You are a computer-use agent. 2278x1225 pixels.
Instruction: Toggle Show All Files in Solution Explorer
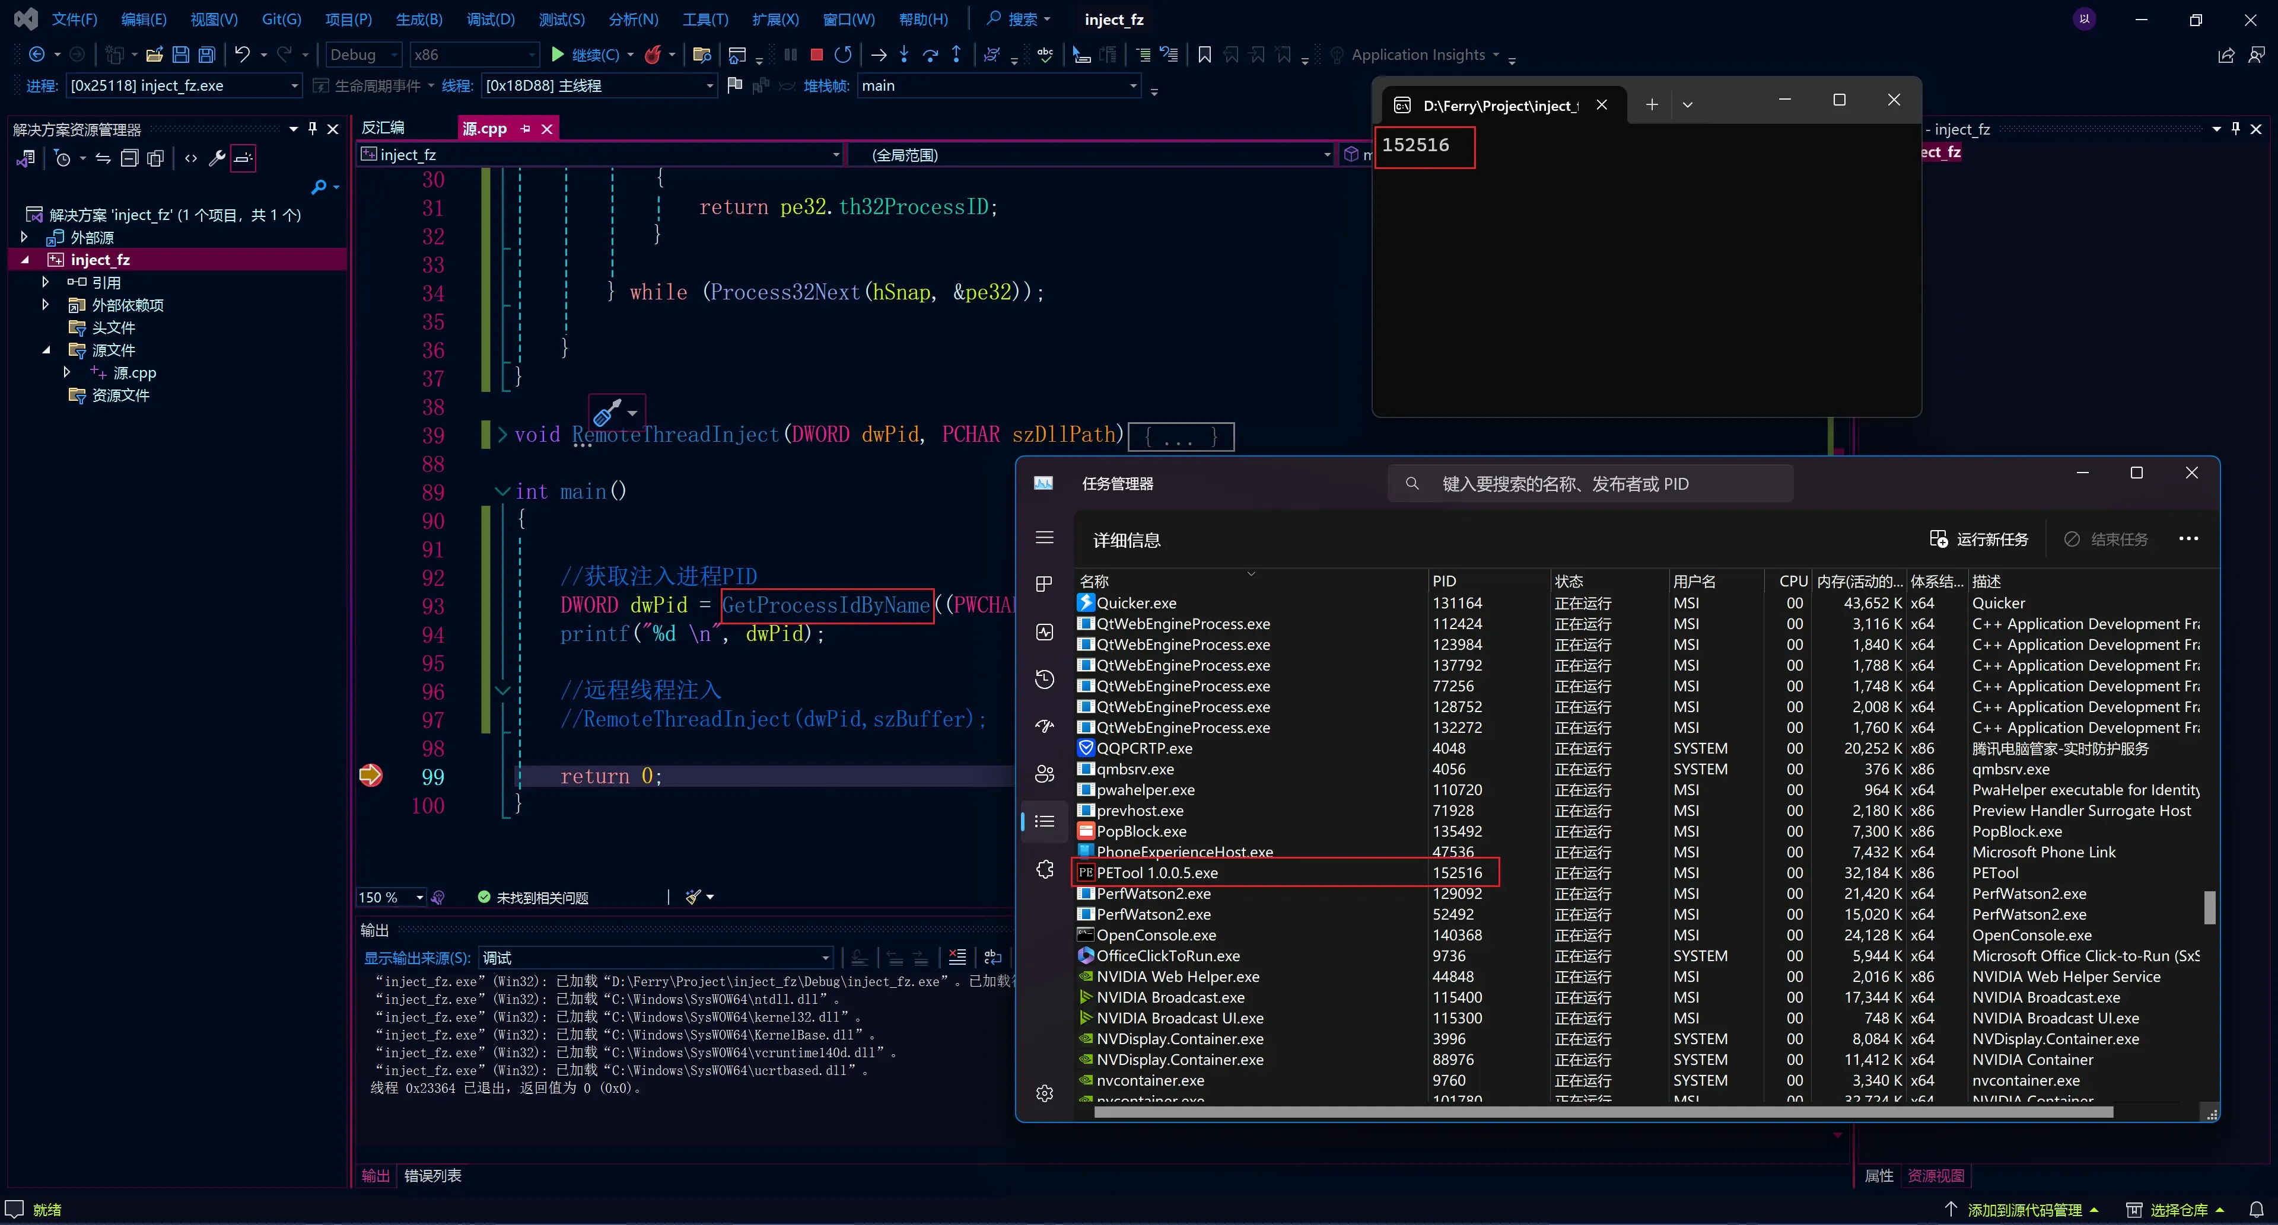point(155,158)
